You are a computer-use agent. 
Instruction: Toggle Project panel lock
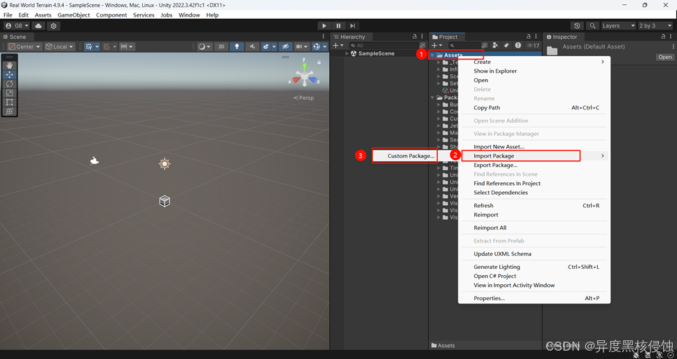click(x=529, y=37)
